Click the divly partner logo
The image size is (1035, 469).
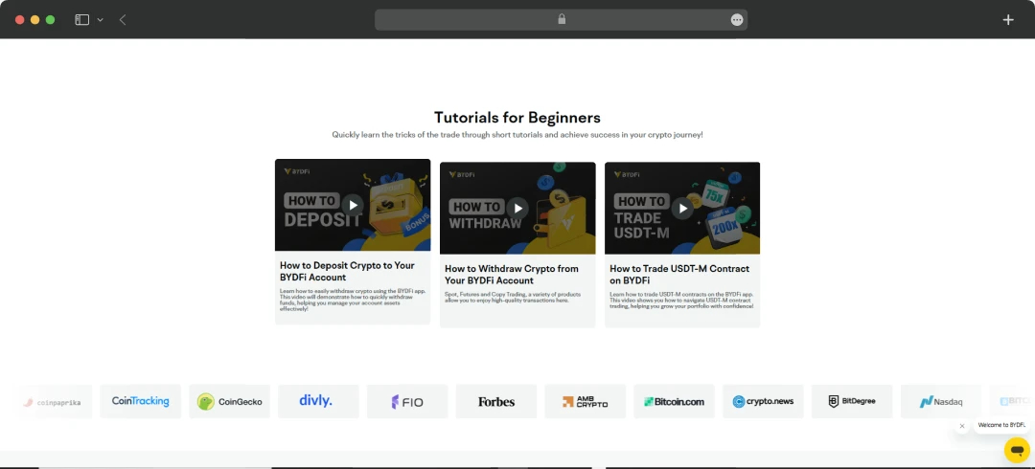(x=318, y=401)
